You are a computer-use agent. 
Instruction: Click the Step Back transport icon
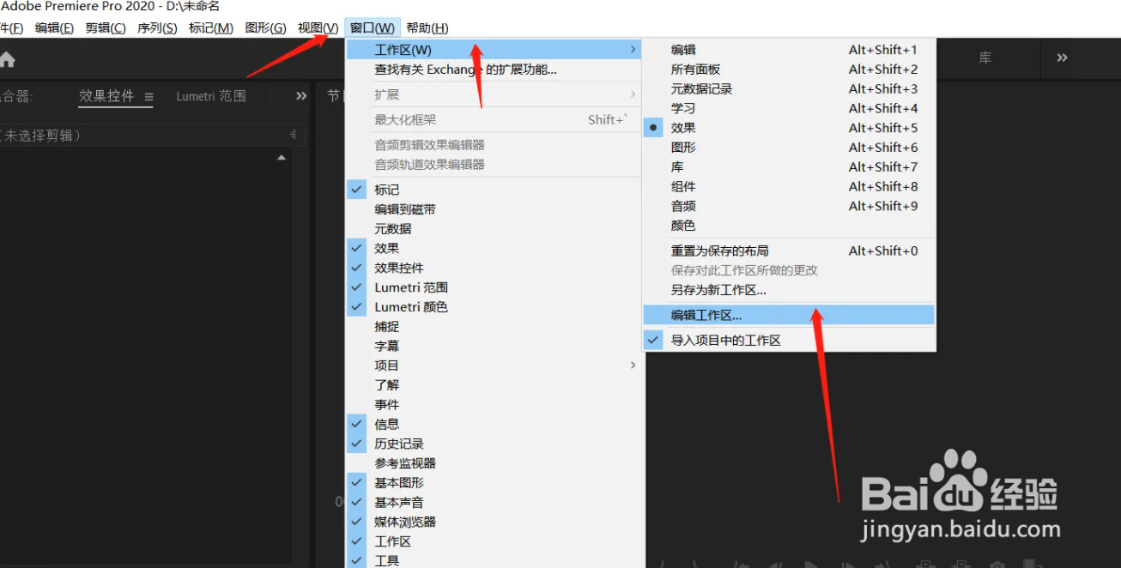point(775,564)
